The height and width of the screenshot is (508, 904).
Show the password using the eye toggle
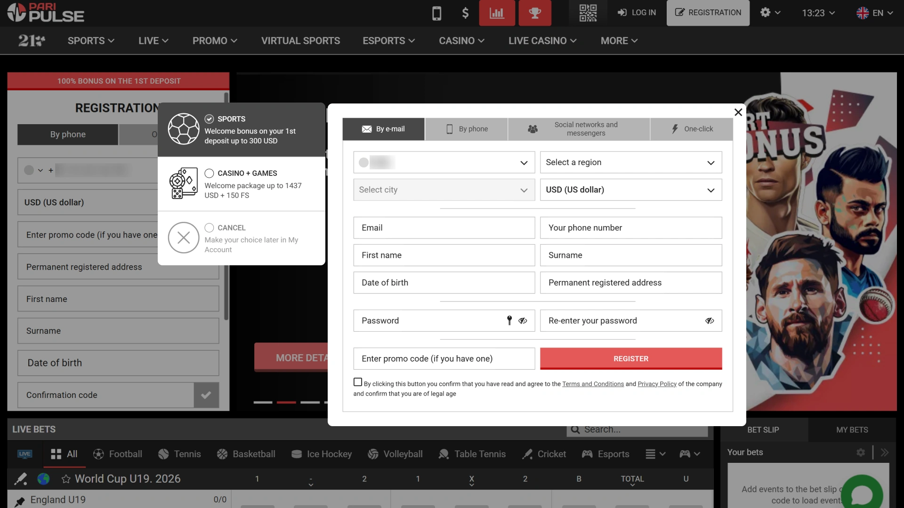click(x=523, y=320)
